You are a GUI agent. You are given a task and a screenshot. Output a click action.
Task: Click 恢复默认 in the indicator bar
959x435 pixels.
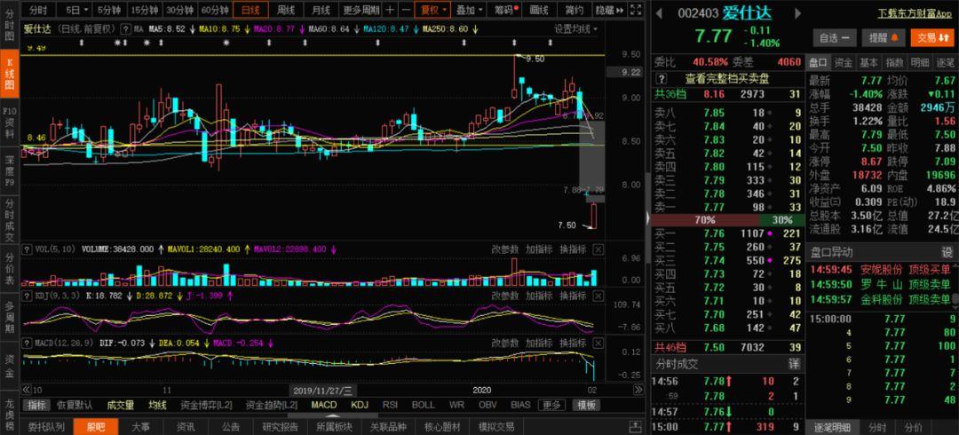tap(75, 405)
